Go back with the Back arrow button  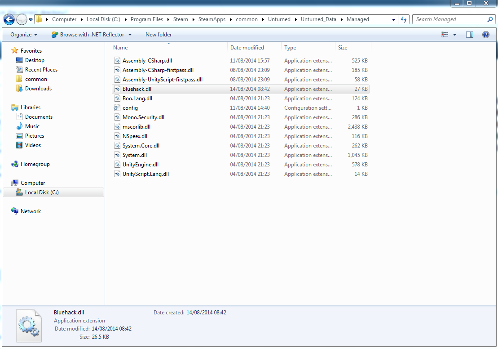[9, 19]
